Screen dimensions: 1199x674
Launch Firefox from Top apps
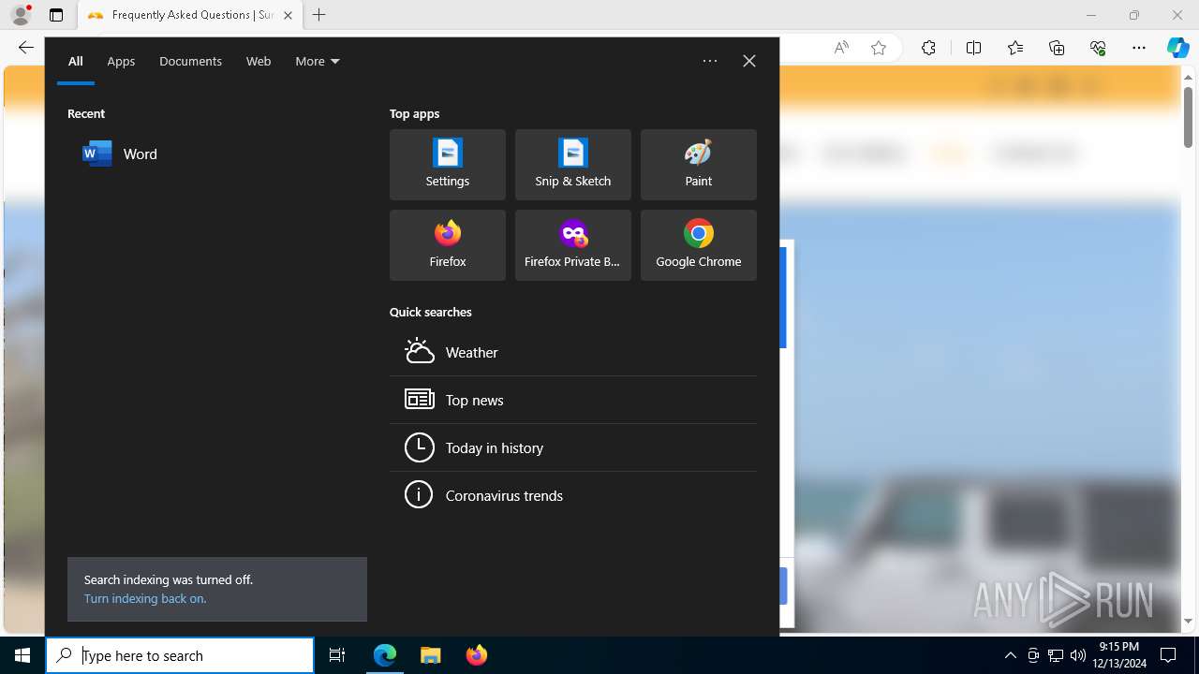click(x=448, y=245)
